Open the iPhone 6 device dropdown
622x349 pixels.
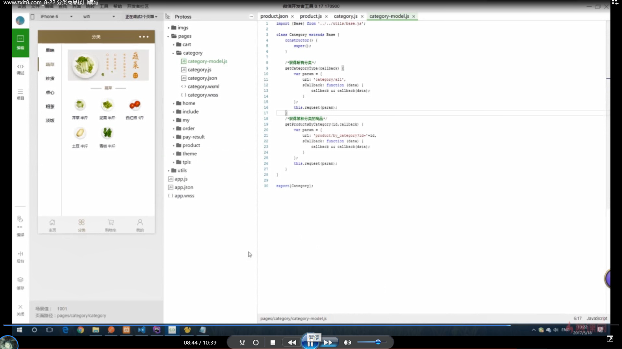coord(56,17)
